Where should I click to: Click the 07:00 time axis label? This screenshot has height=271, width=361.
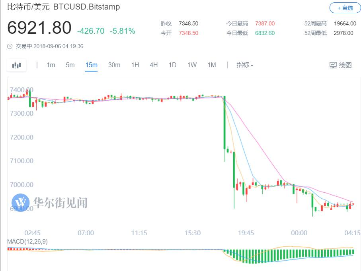coord(86,233)
